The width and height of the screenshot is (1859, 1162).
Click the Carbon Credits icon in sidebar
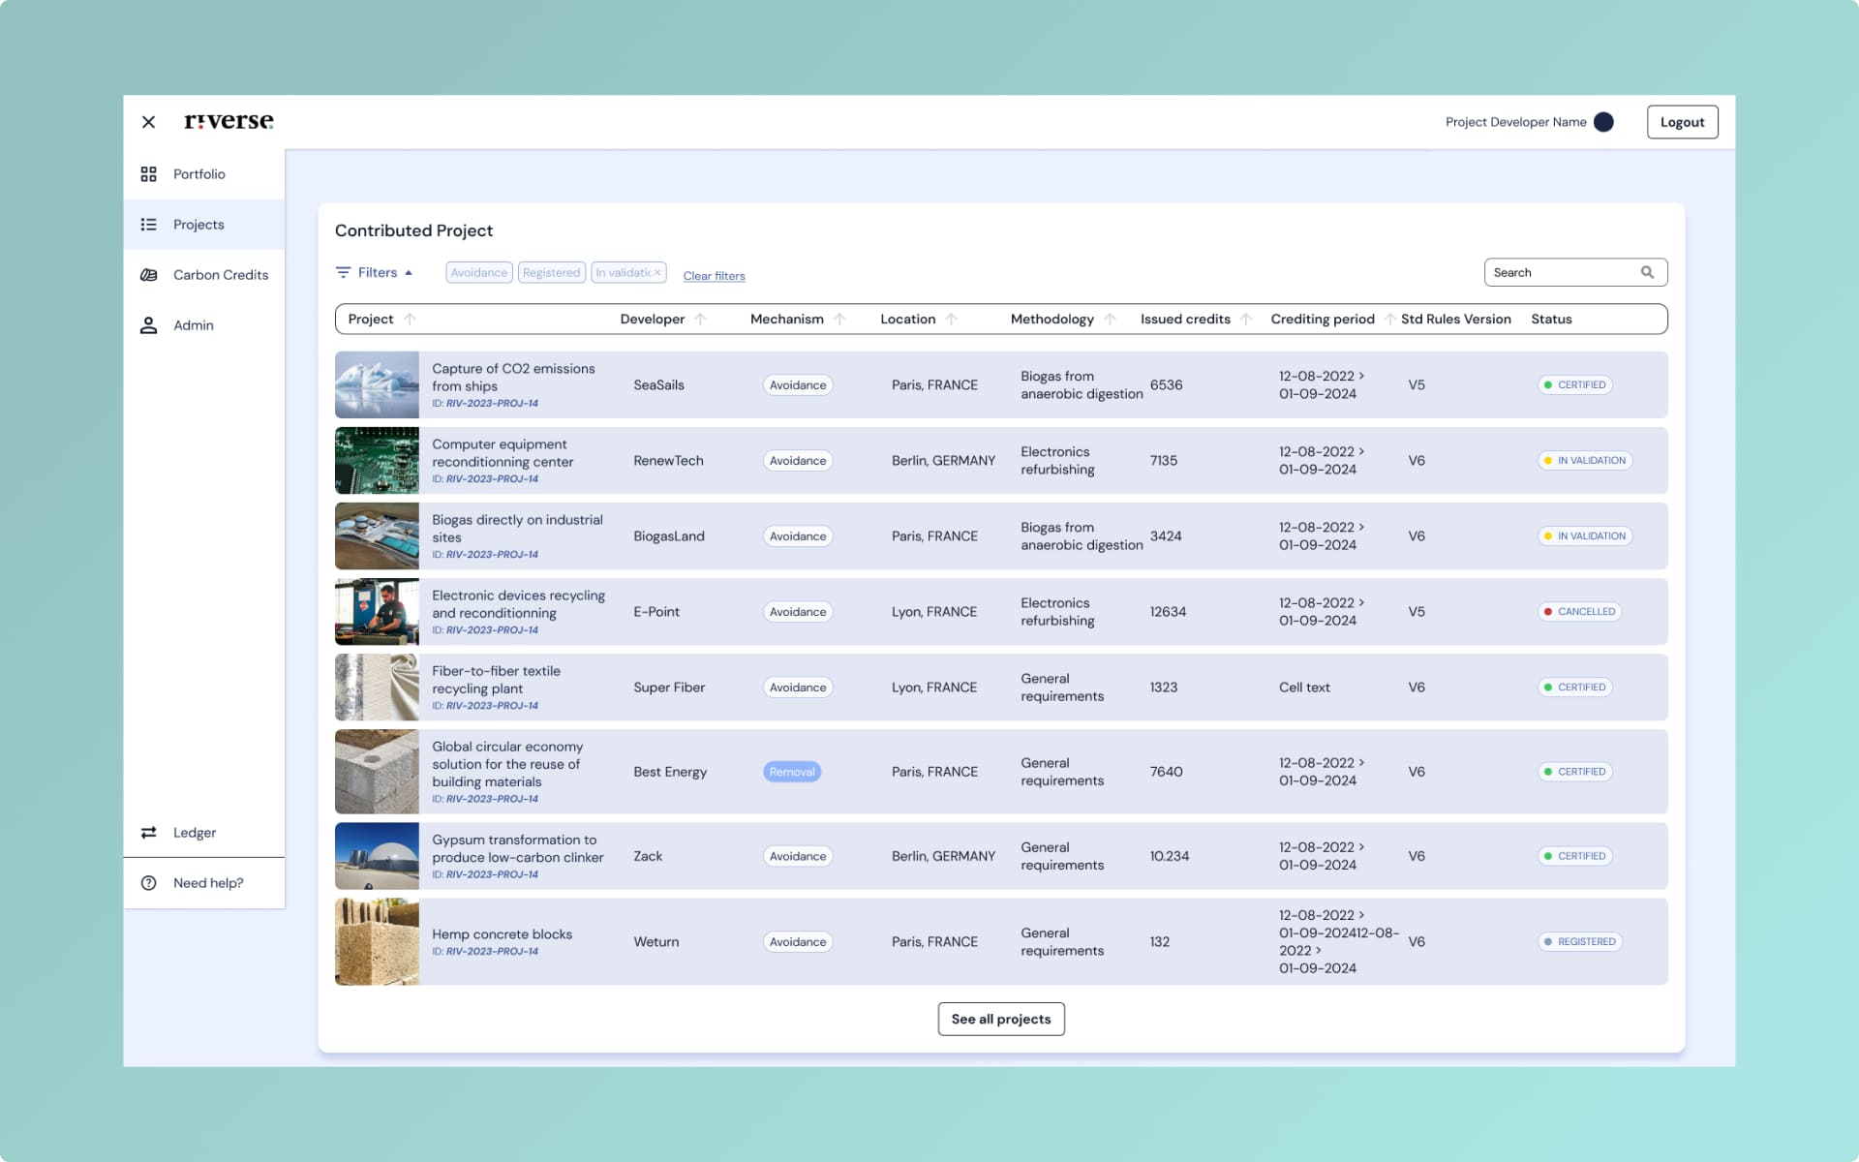(x=148, y=275)
